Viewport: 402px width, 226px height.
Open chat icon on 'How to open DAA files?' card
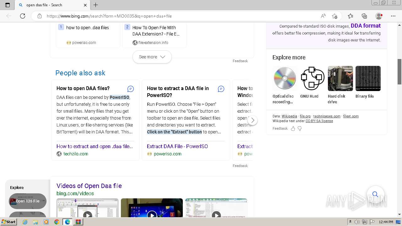point(131,89)
